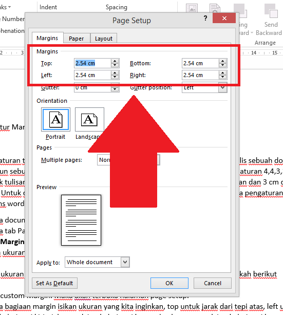283x315 pixels.
Task: Open the Apply to dropdown arrow
Action: pos(125,262)
